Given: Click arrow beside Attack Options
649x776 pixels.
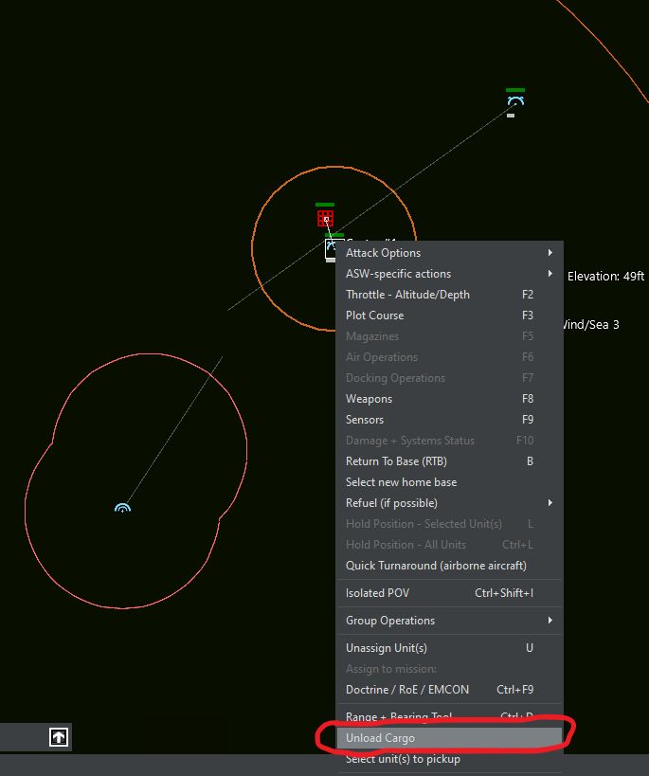Looking at the screenshot, I should click(x=550, y=253).
